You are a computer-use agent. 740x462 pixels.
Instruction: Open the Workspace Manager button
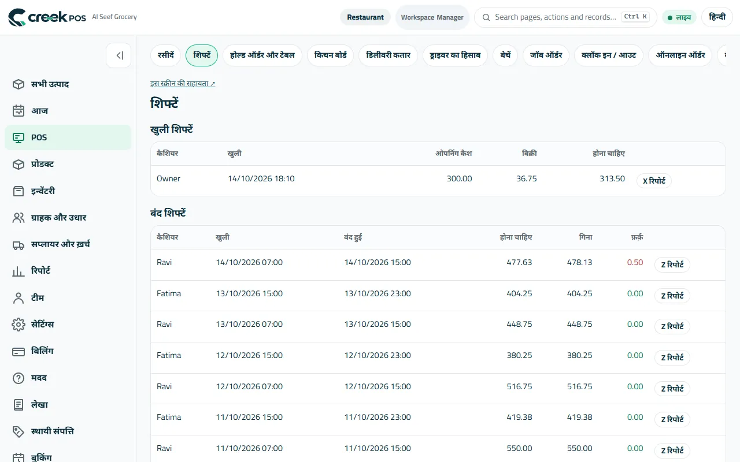(432, 17)
